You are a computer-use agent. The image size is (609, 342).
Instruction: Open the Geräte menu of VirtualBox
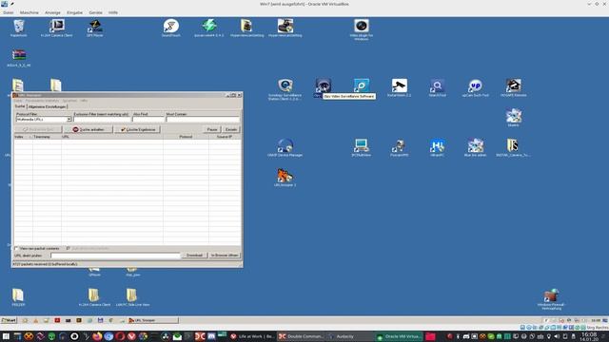[95, 12]
